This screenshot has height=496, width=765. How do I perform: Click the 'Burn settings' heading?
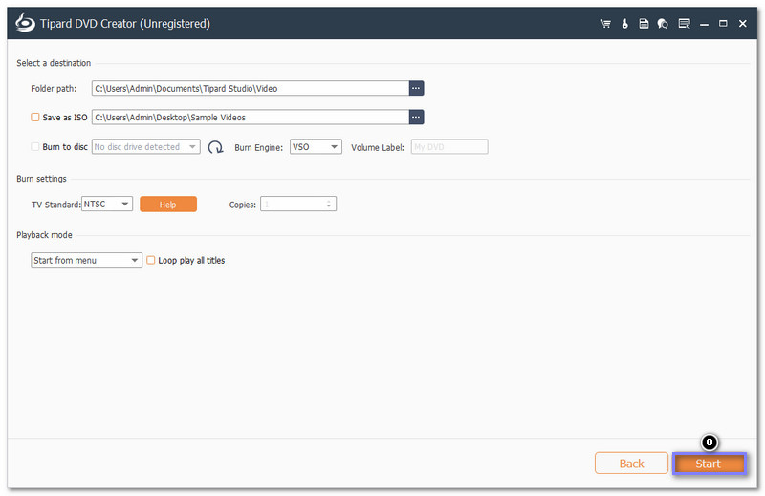(41, 179)
